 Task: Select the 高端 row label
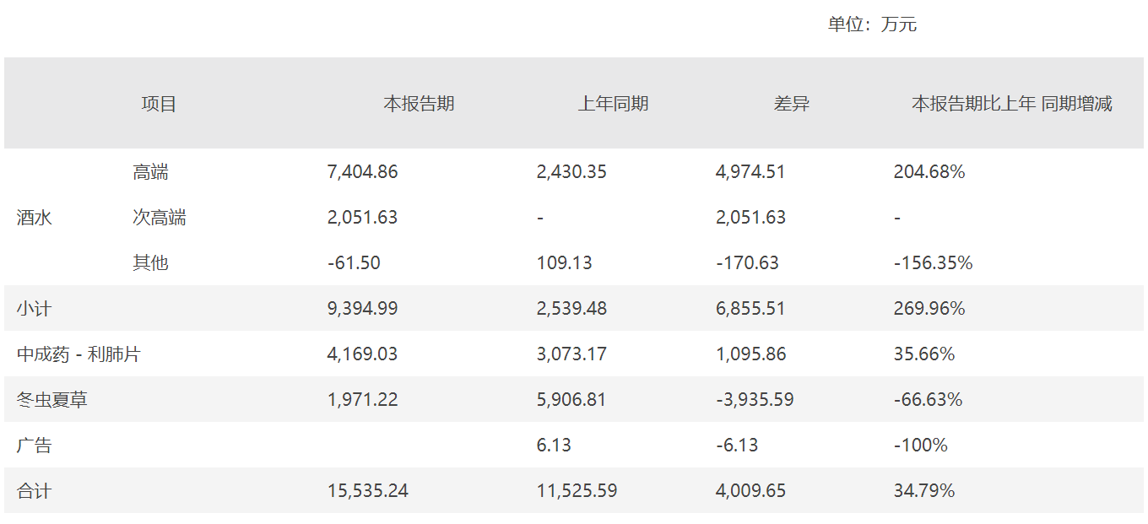150,172
